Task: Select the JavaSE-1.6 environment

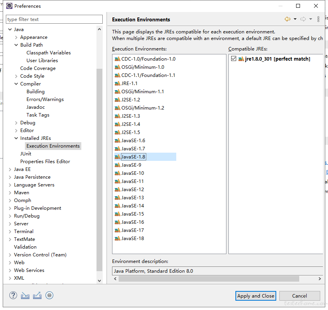Action: pos(133,141)
